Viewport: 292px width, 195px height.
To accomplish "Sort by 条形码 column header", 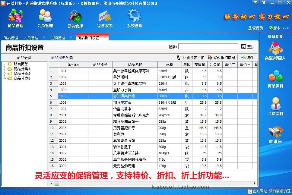I will click(x=73, y=64).
